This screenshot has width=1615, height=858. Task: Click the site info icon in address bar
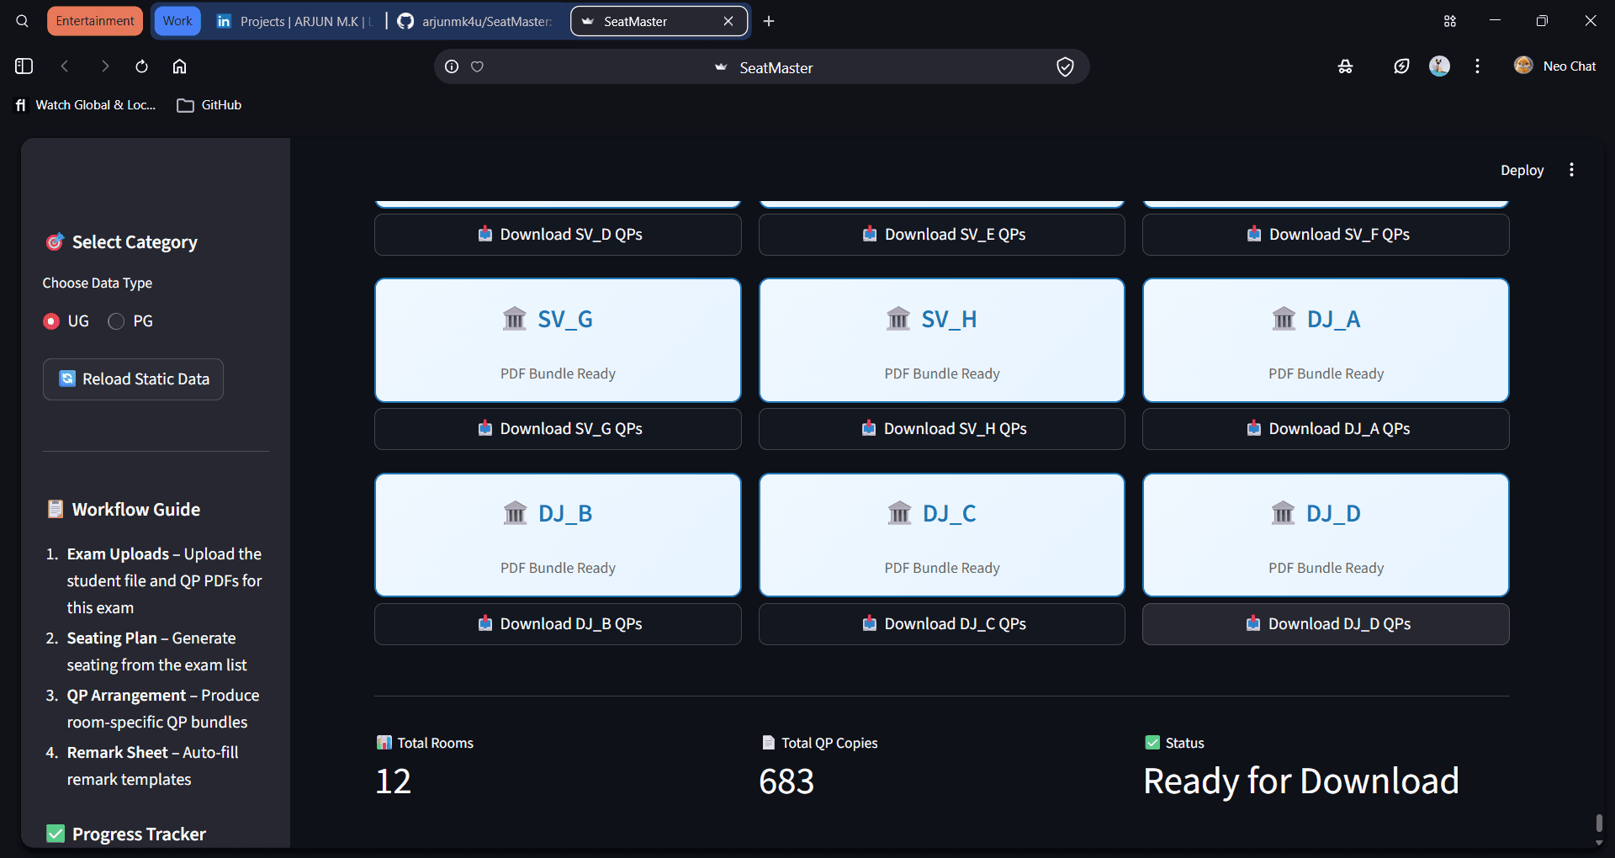click(452, 66)
